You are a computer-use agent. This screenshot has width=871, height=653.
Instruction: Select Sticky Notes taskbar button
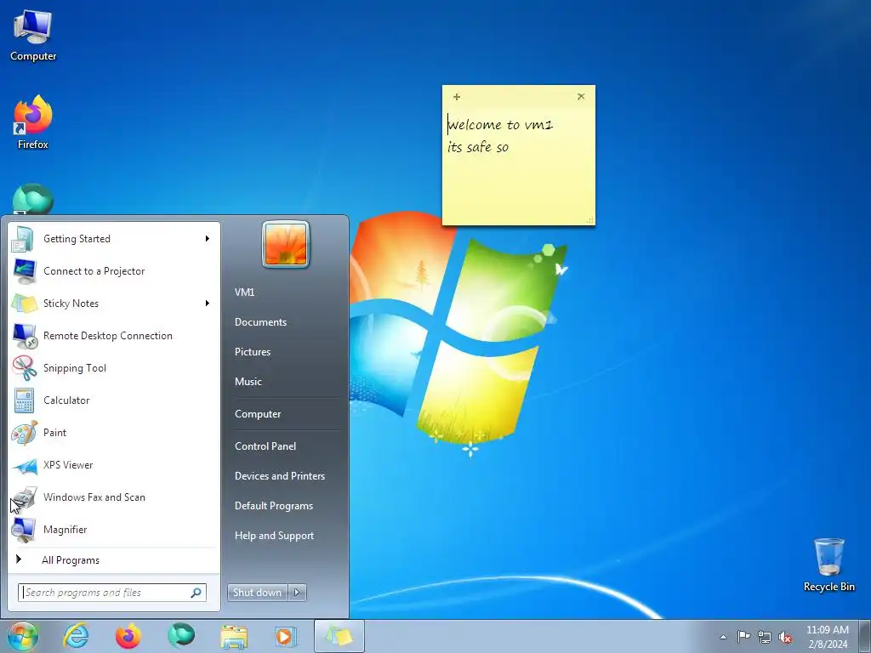click(339, 636)
